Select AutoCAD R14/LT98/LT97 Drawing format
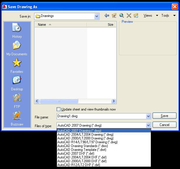Viewport: 180px width, 169px height. 104,142
